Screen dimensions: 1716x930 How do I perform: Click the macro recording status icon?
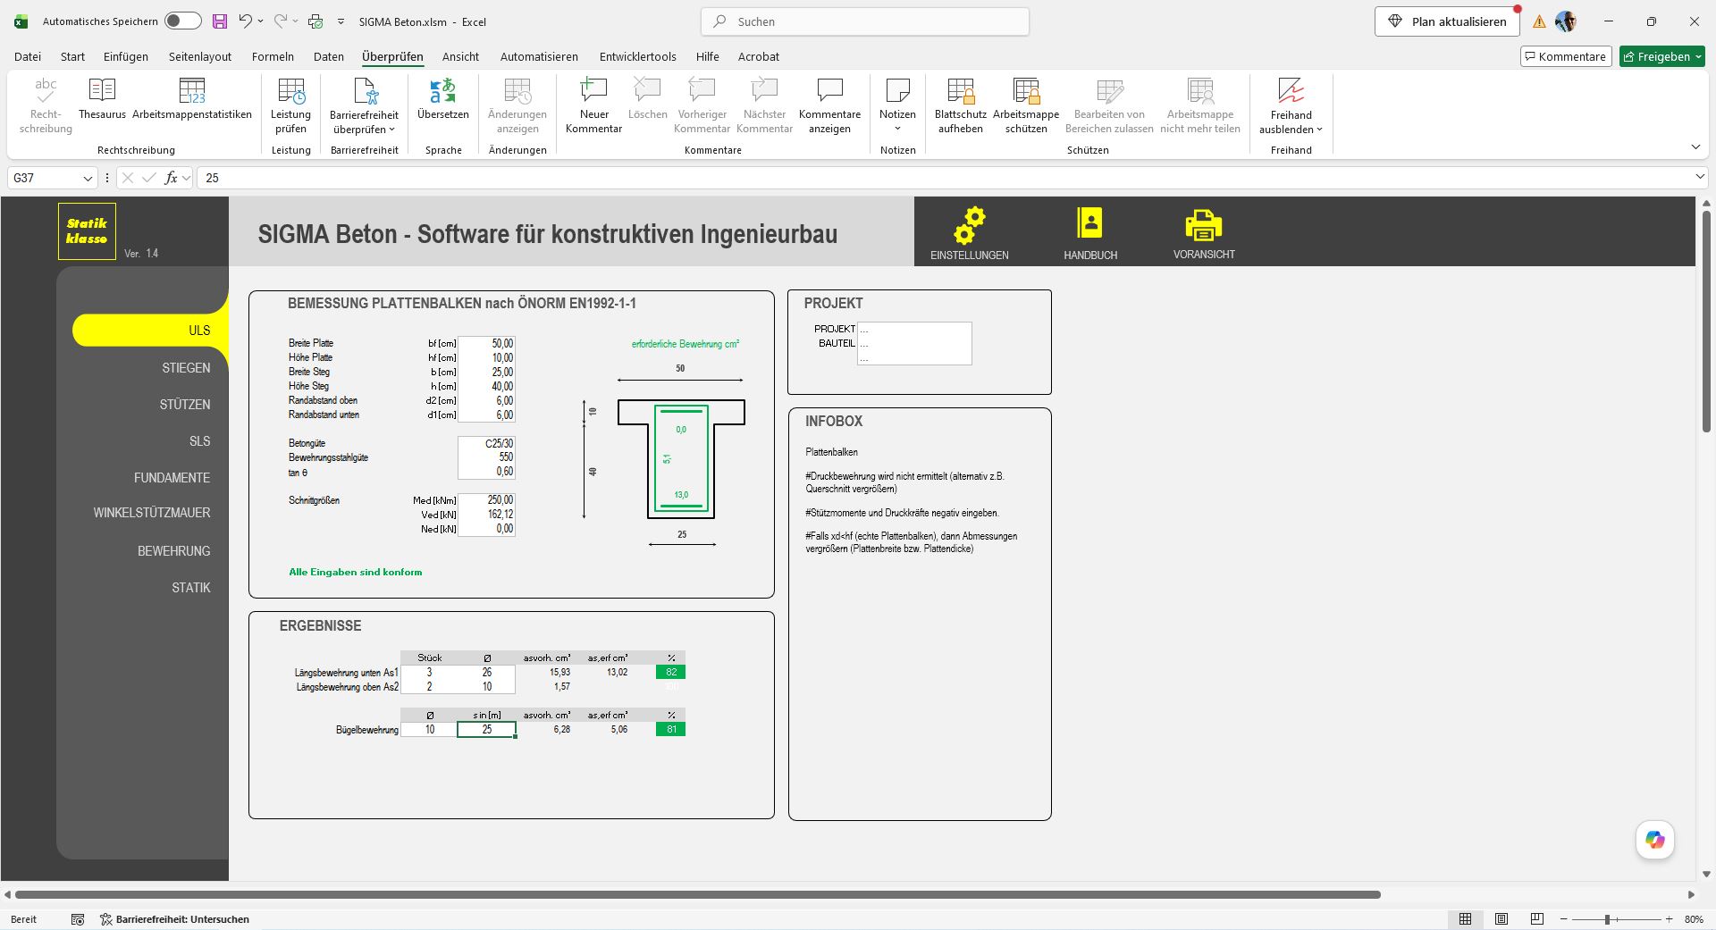click(78, 919)
